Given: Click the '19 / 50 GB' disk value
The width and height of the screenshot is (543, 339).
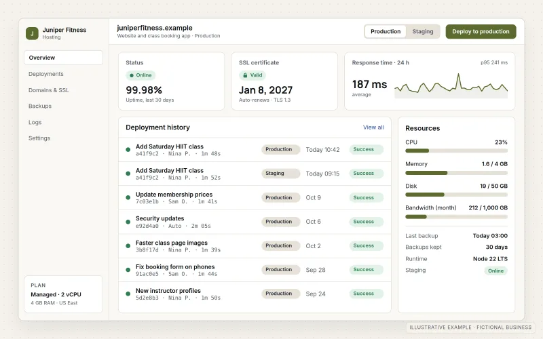Looking at the screenshot, I should (493, 186).
